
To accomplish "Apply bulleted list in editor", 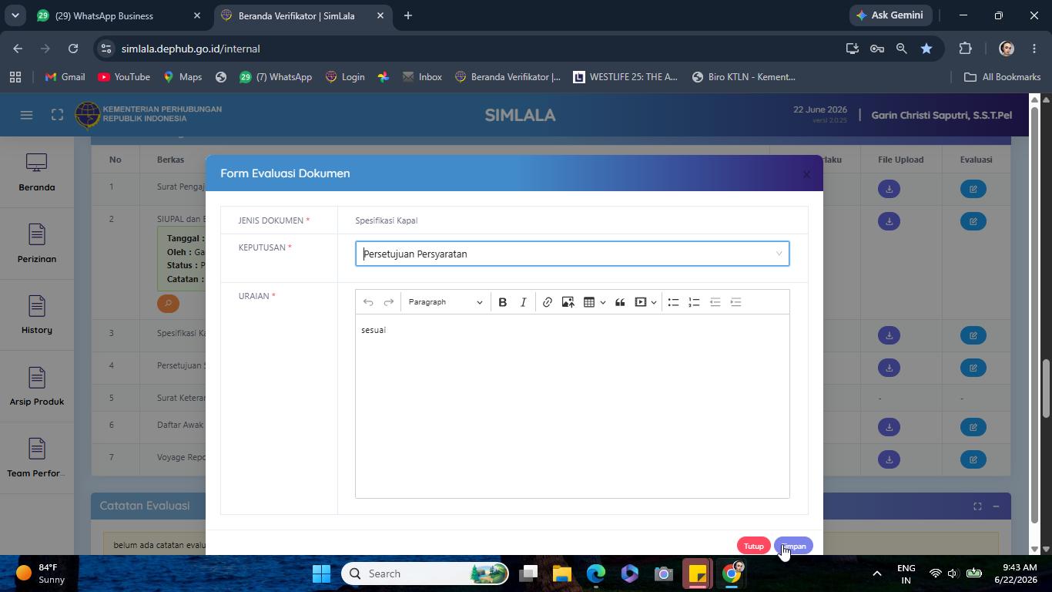I will click(x=673, y=302).
